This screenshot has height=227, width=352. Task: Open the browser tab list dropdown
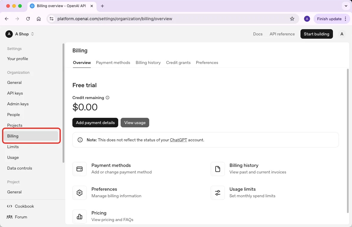click(346, 6)
